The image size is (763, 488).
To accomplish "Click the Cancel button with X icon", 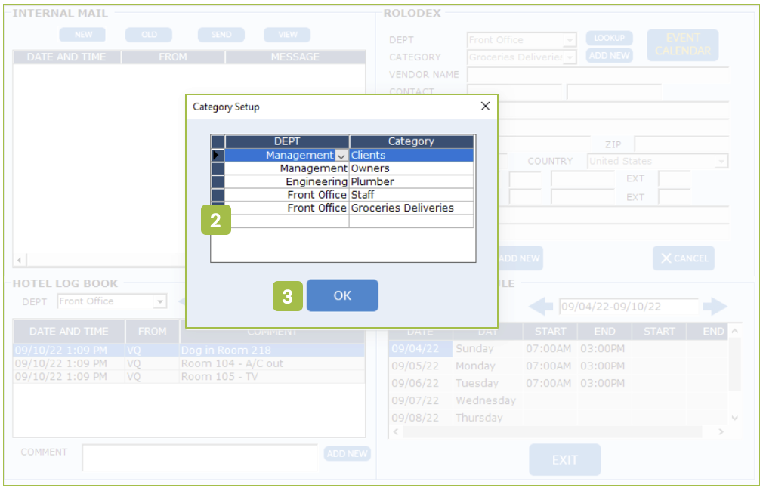I will (x=684, y=258).
